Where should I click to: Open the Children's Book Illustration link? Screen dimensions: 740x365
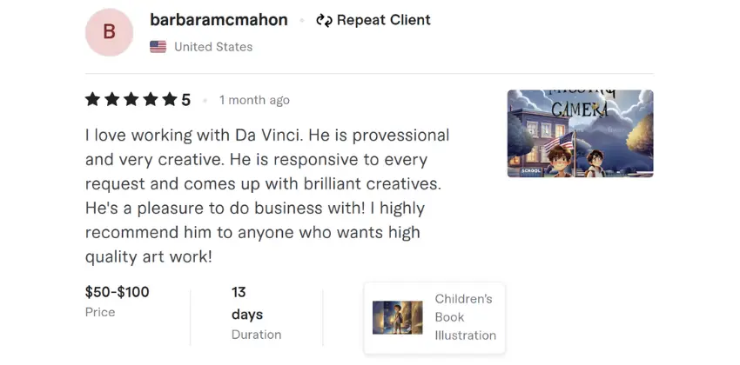pos(465,317)
